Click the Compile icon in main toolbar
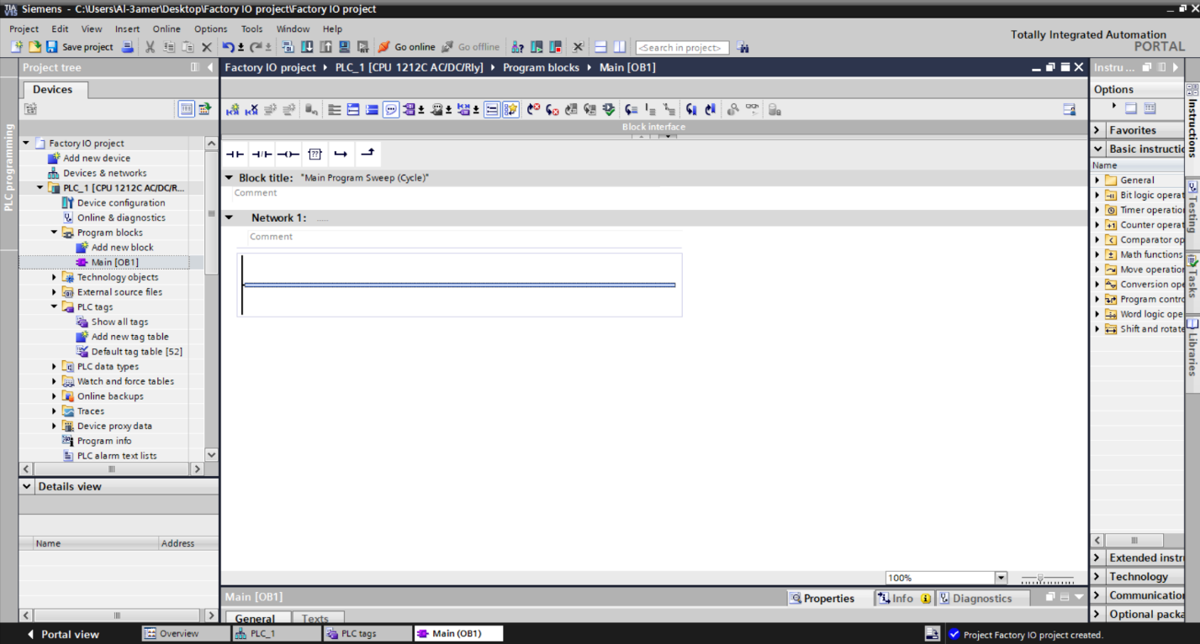 tap(288, 47)
